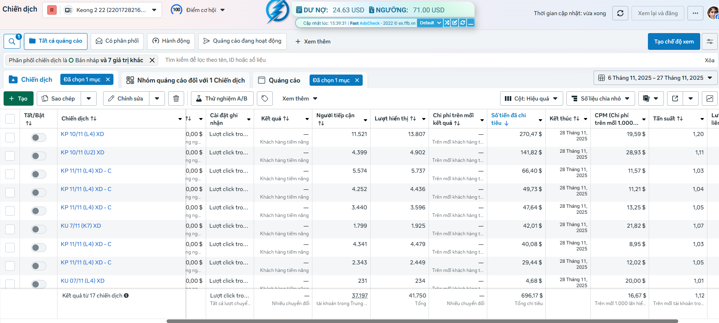
Task: Toggle on campaign KU 7/11 (K7) XD
Action: click(39, 229)
